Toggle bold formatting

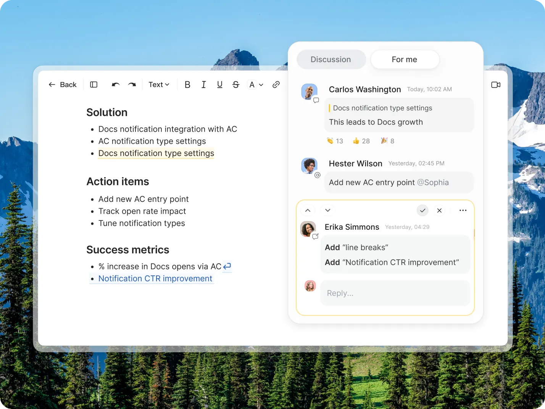pyautogui.click(x=187, y=85)
